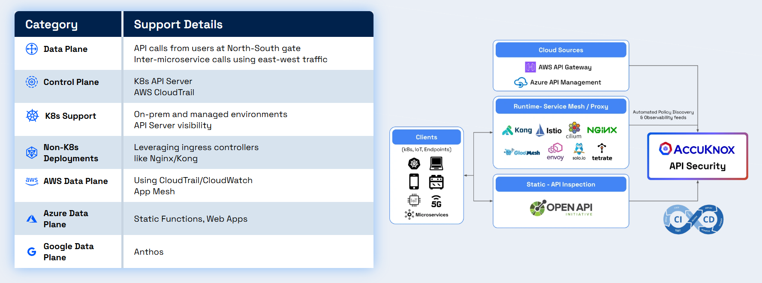Click the AccuKnox API Security box

697,157
